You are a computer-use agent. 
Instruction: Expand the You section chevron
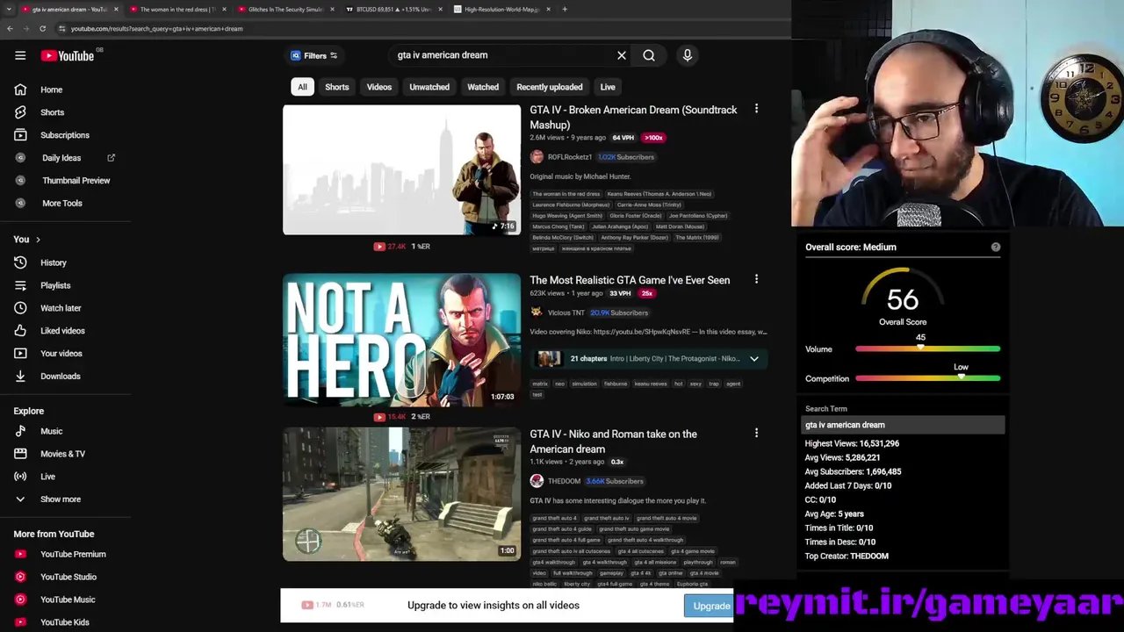coord(38,240)
